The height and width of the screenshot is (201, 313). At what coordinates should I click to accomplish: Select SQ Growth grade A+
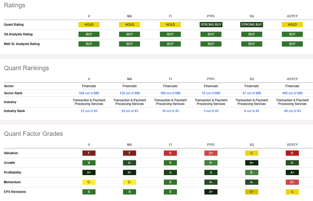pos(252,163)
